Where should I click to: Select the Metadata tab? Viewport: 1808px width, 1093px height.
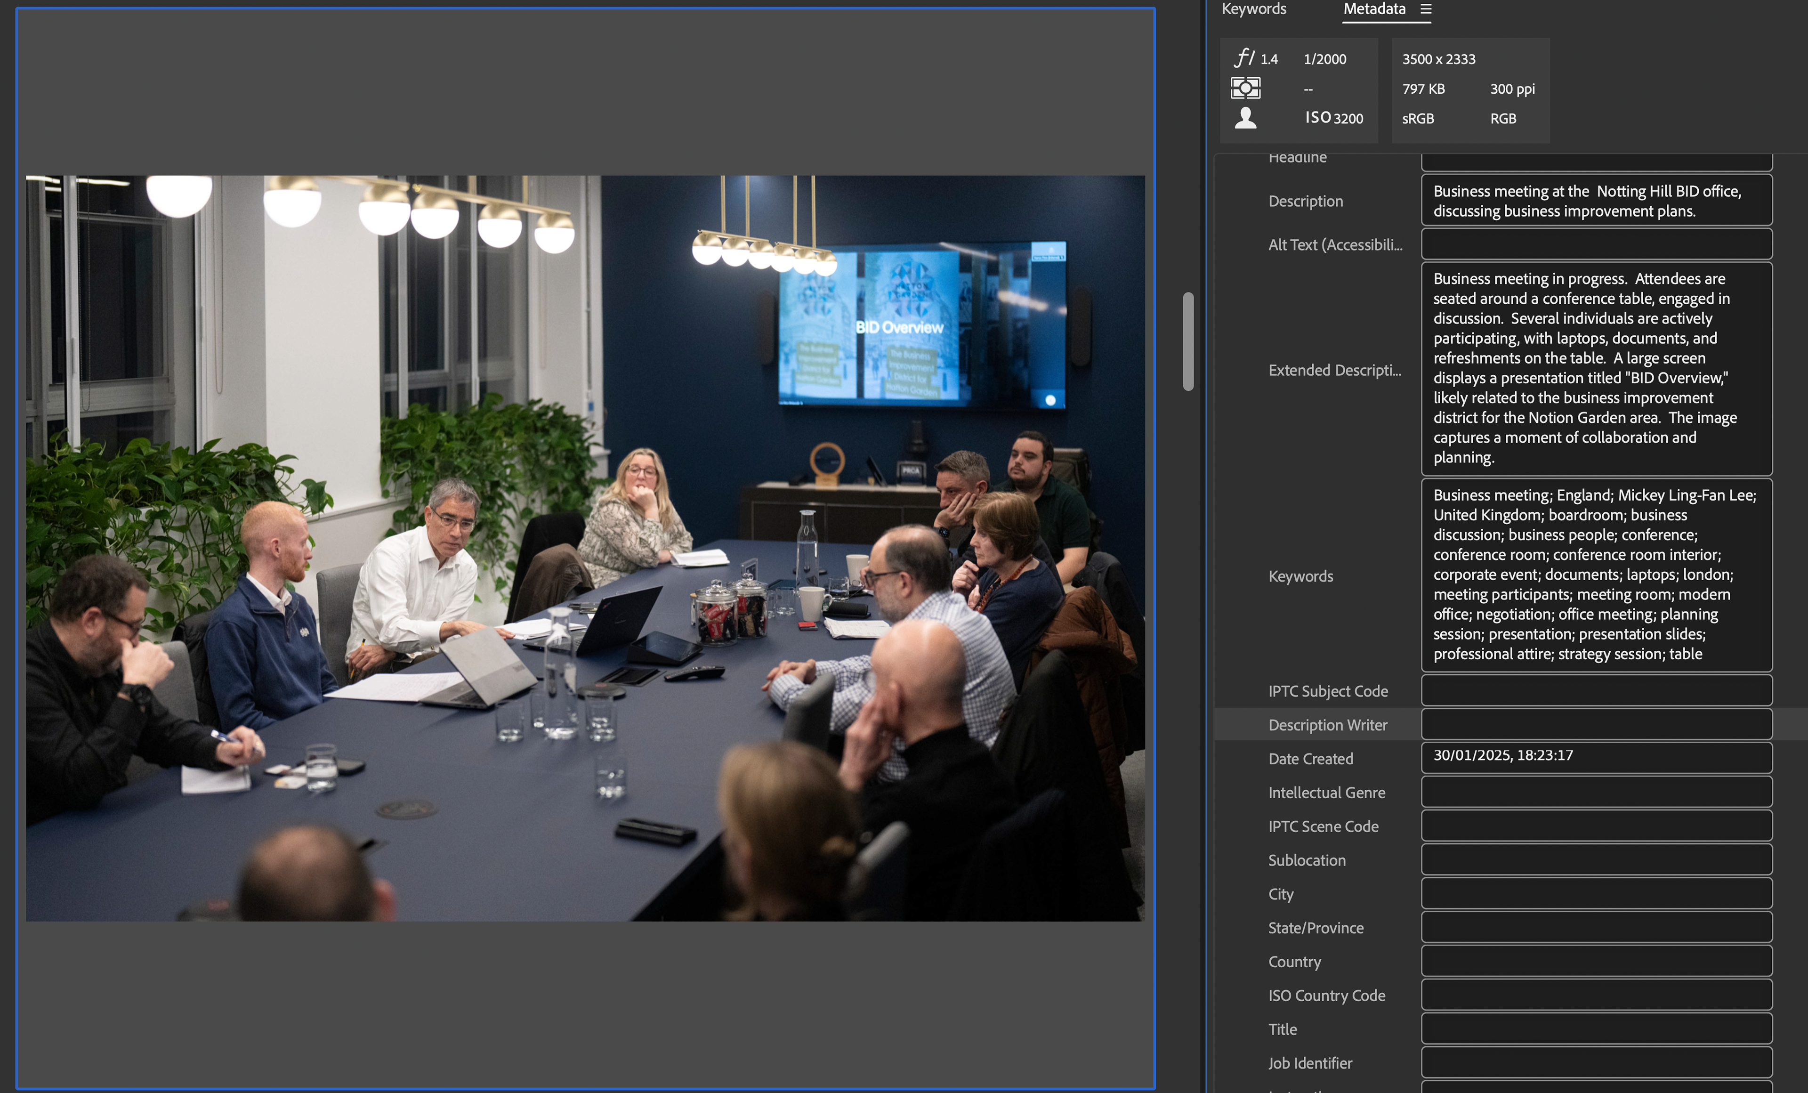point(1373,9)
